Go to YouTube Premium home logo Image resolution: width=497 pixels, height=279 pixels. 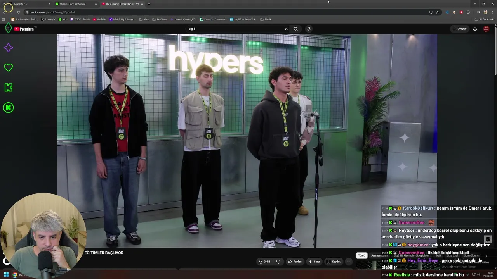click(x=25, y=29)
